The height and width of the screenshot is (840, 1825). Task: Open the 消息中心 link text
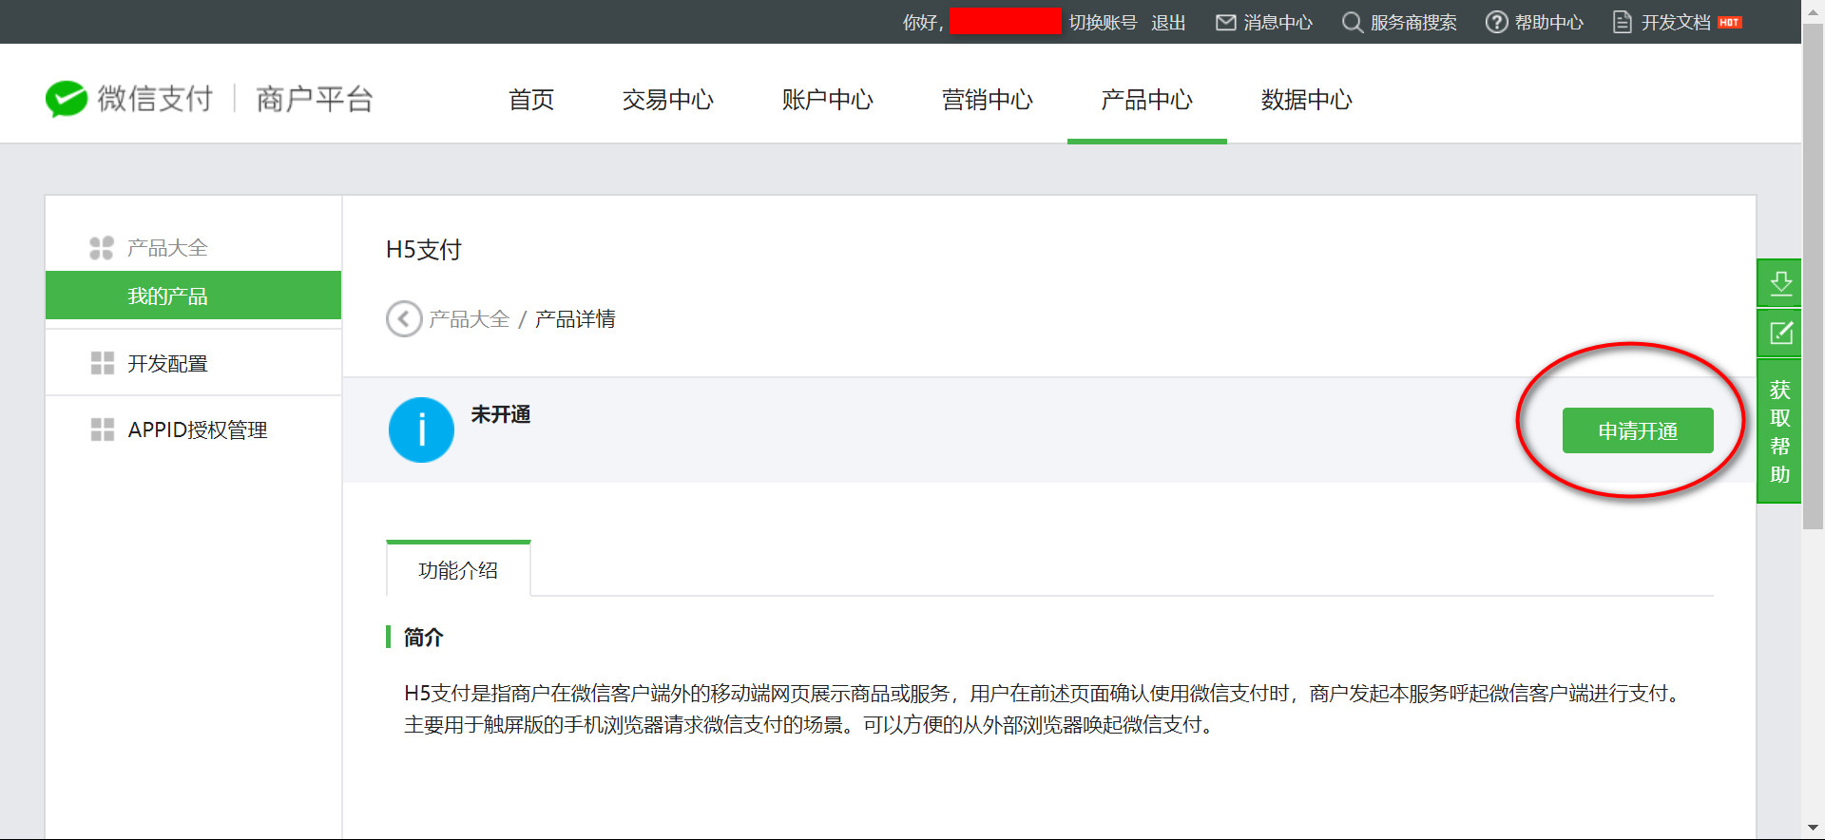[x=1278, y=22]
